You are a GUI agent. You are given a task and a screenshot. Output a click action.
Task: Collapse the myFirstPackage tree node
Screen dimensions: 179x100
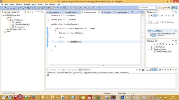[8, 20]
